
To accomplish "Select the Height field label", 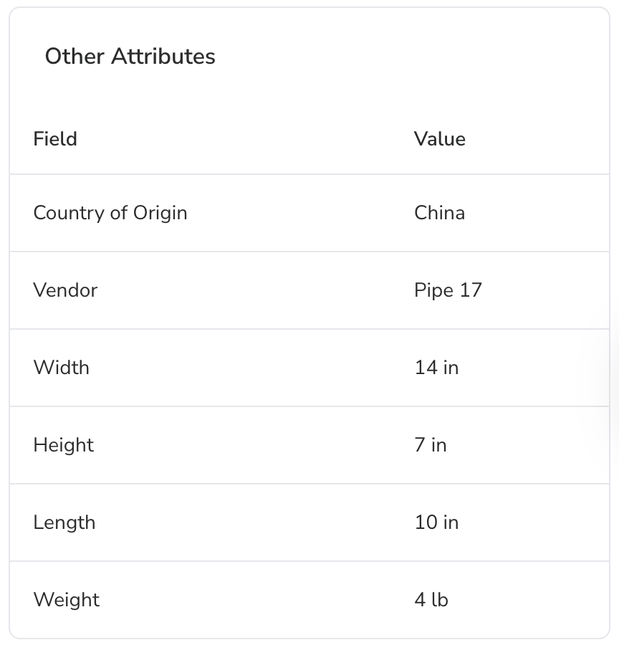I will [64, 445].
